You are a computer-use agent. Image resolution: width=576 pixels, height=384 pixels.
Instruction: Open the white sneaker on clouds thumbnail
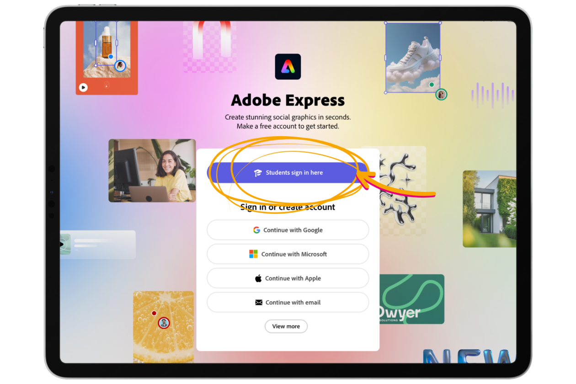pyautogui.click(x=413, y=58)
